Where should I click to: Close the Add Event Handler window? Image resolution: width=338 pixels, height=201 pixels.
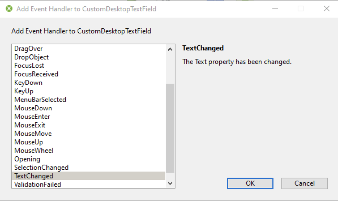(x=327, y=9)
